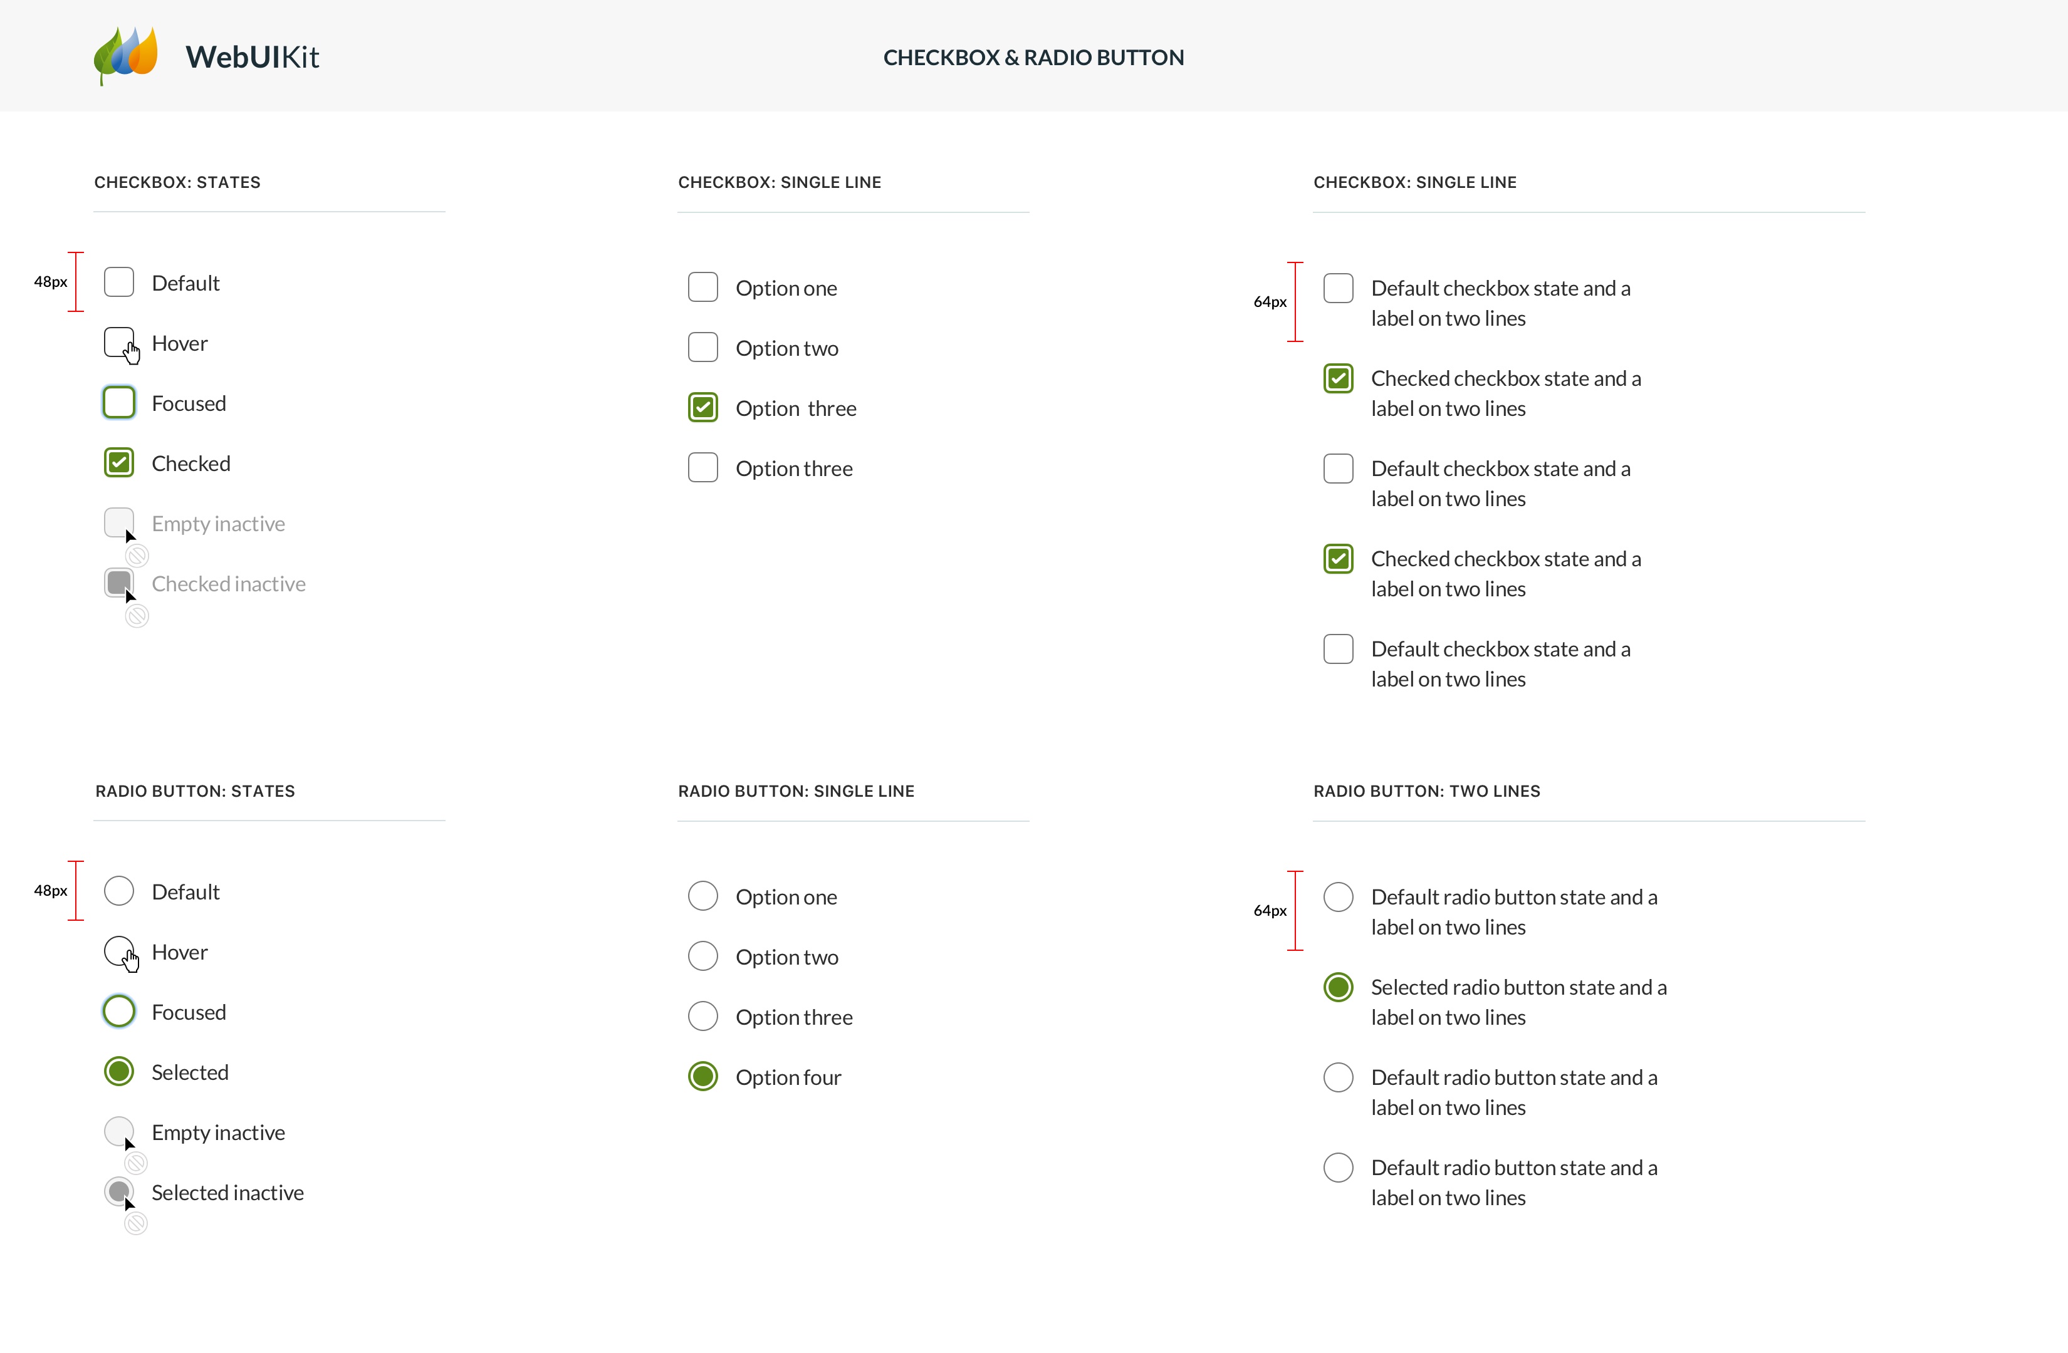
Task: Click the Empty inactive checkbox
Action: pos(119,523)
